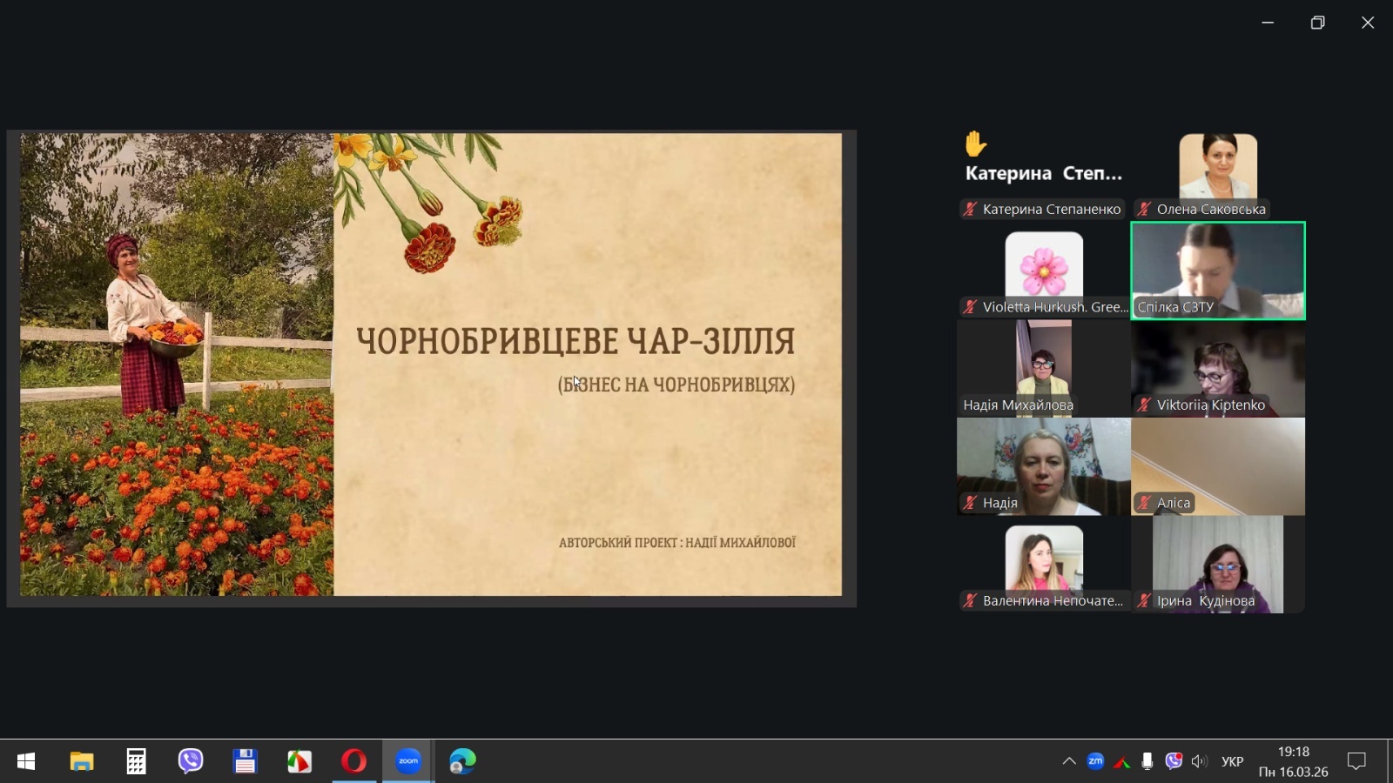The width and height of the screenshot is (1393, 783).
Task: Click the floppy disk taskbar icon
Action: pyautogui.click(x=245, y=761)
